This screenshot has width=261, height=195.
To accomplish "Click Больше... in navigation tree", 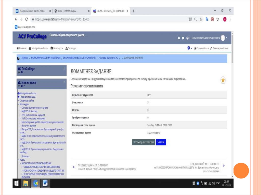I will [x=26, y=156].
